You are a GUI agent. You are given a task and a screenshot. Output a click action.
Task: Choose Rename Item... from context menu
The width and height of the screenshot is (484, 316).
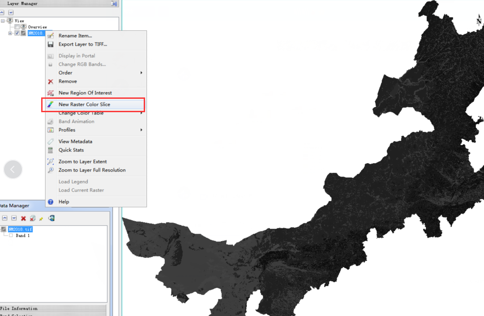(75, 36)
